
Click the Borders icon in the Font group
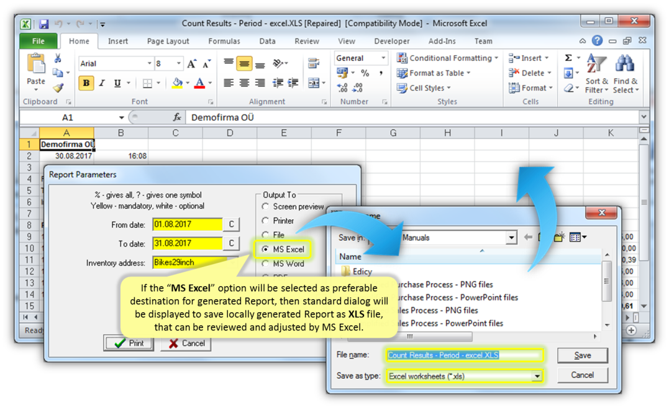(x=147, y=83)
